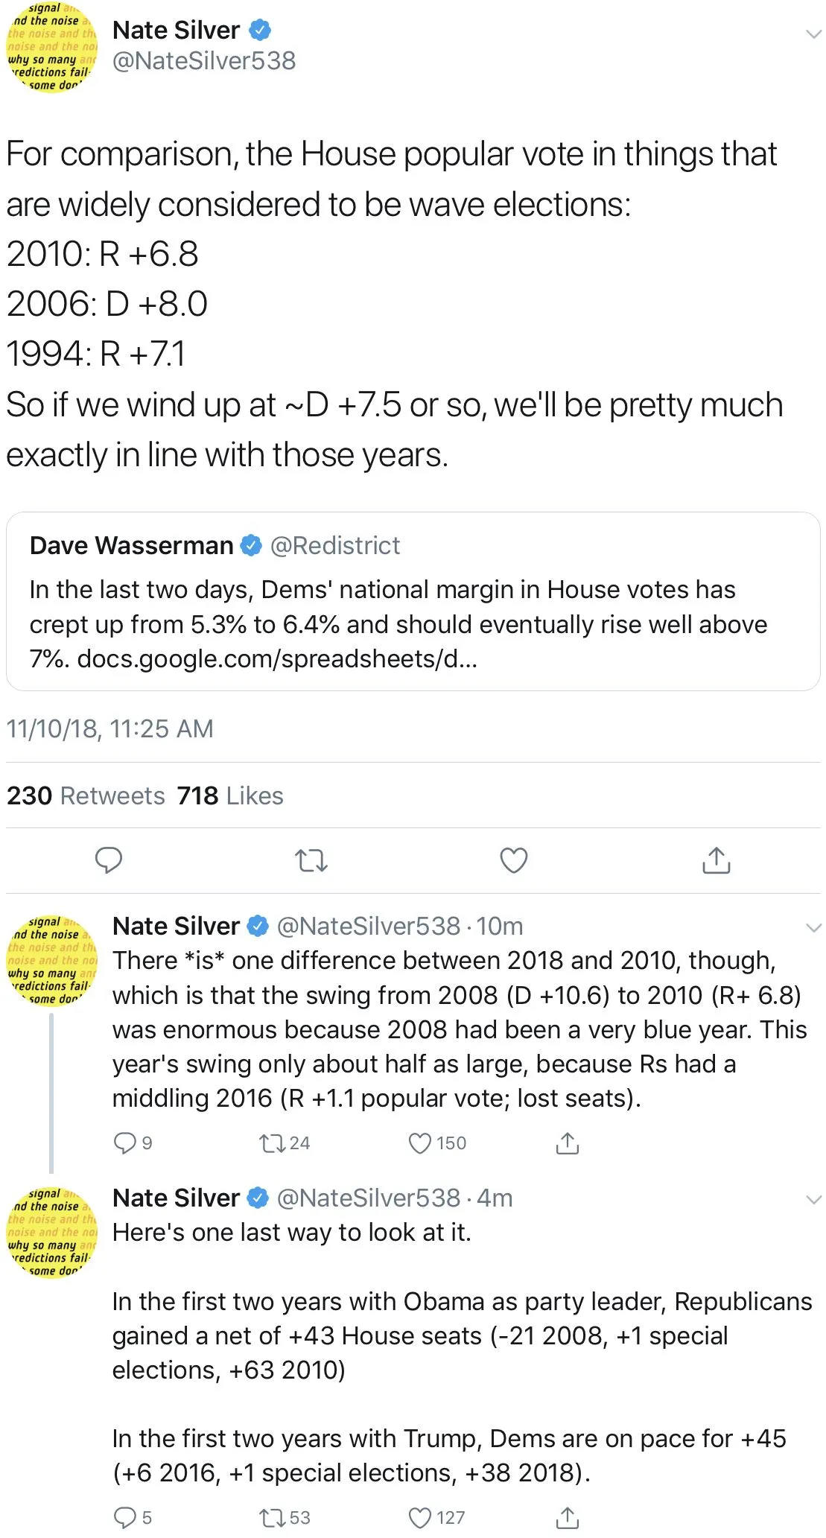Screen dimensions: 826x1538
Task: Reply to the main Nate Silver tweet
Action: (x=109, y=860)
